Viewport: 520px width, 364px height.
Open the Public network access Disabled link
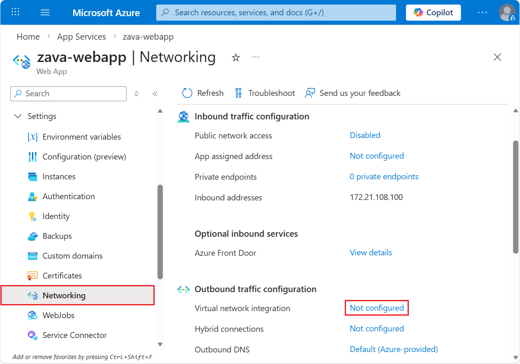pyautogui.click(x=365, y=135)
